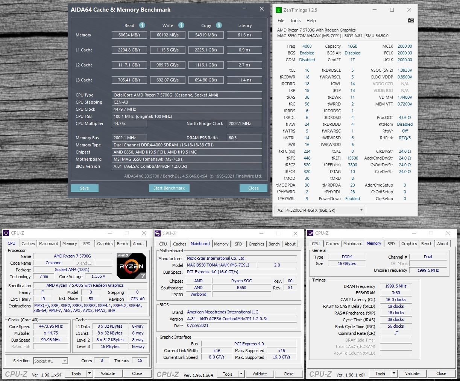
Task: Open the Tools menu in ZenTimings
Action: [x=295, y=21]
